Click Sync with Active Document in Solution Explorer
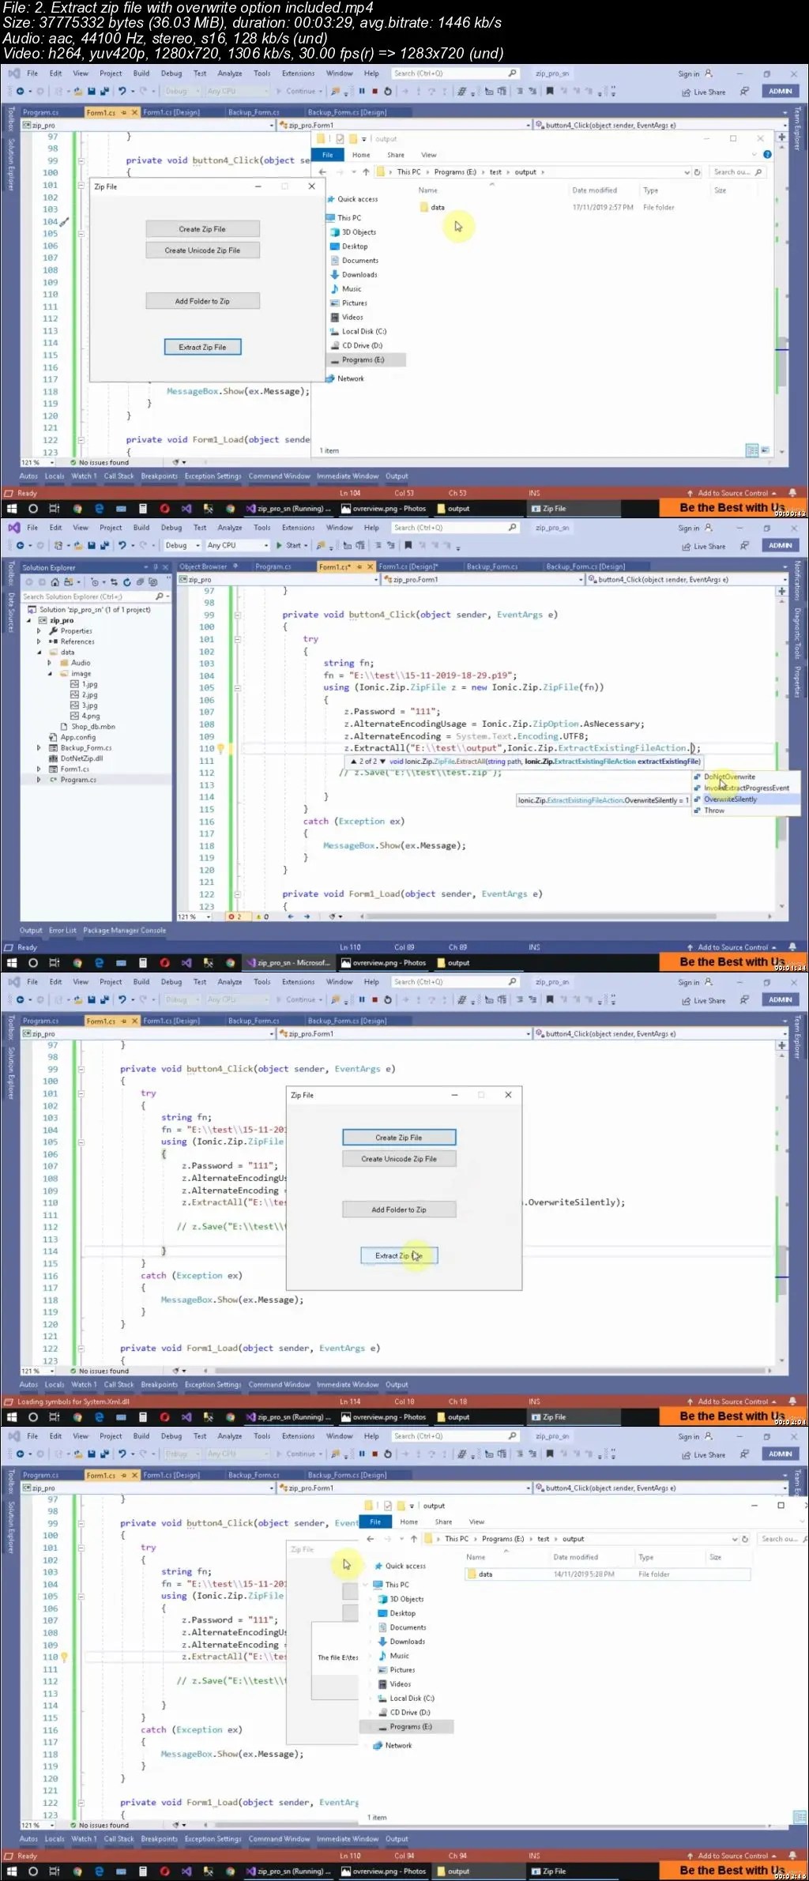The height and width of the screenshot is (1881, 809). 114,582
